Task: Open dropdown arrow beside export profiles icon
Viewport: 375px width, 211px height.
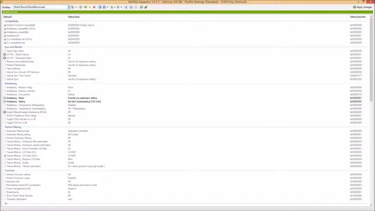Action: 115,7
